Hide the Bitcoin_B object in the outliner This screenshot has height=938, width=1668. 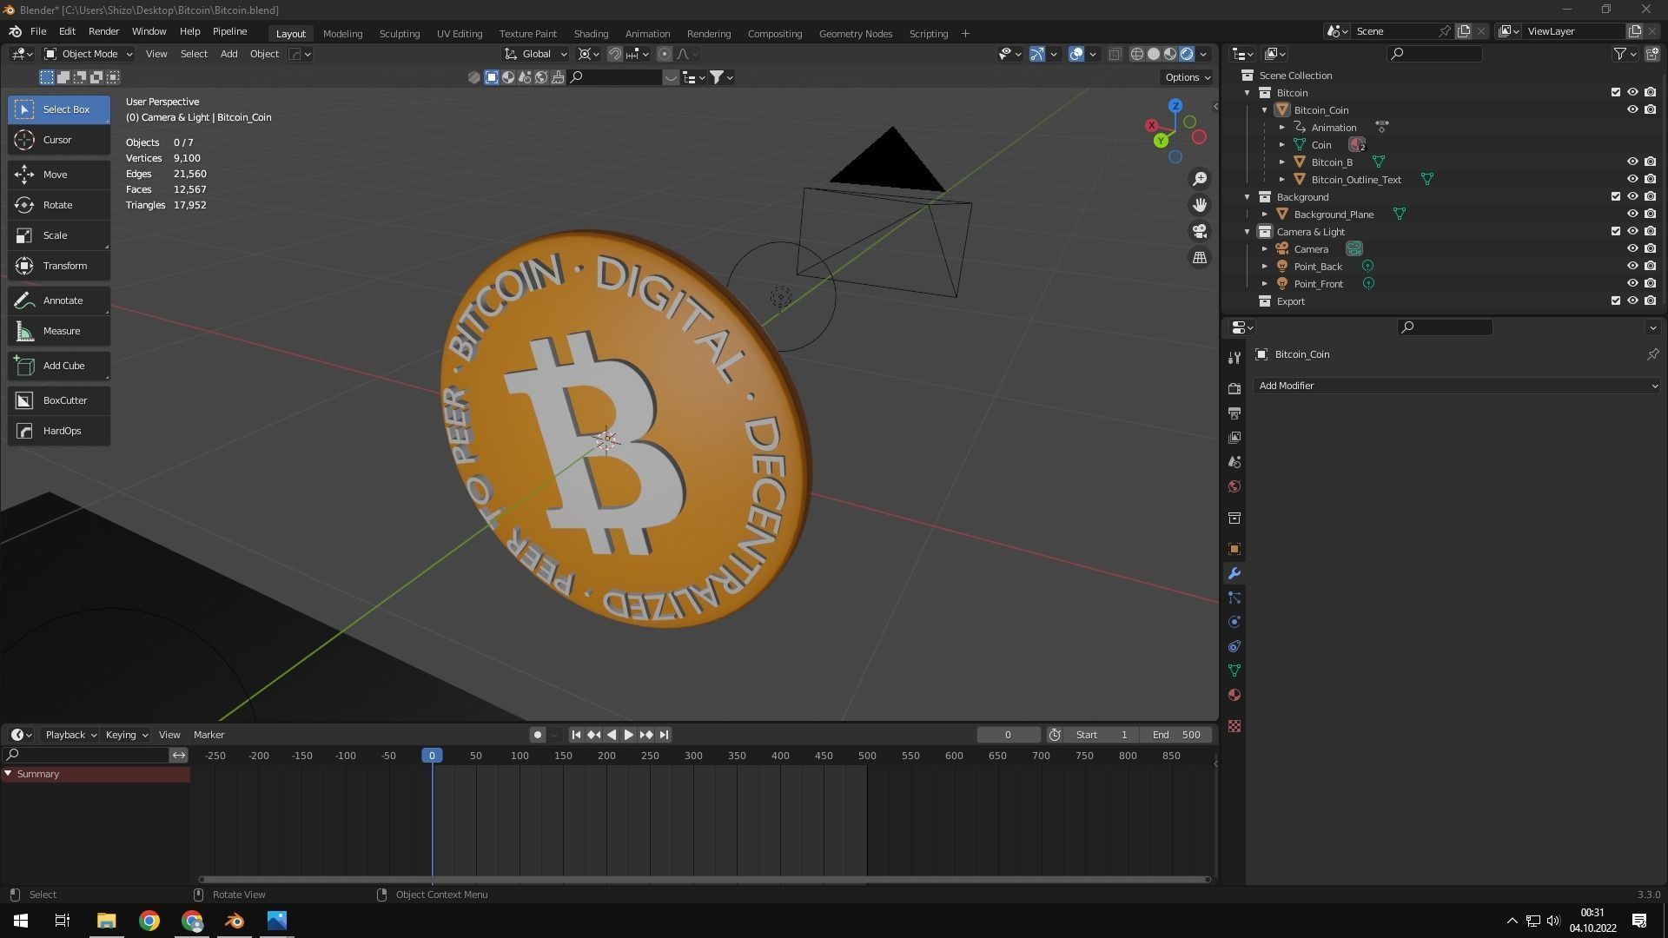[1632, 162]
